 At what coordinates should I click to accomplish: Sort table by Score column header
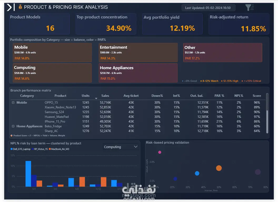tap(257, 96)
